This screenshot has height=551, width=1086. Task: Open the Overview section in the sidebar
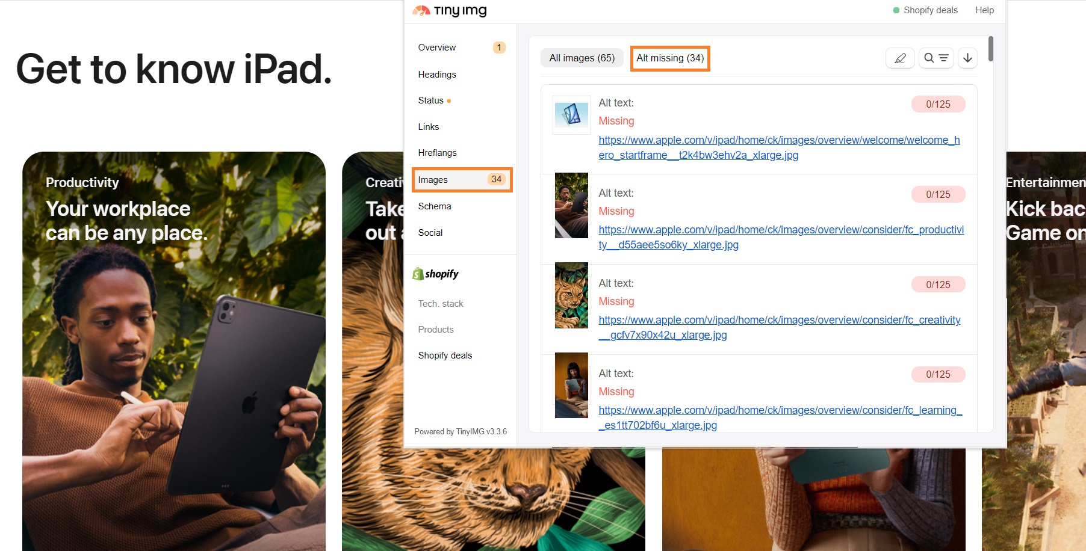tap(437, 48)
